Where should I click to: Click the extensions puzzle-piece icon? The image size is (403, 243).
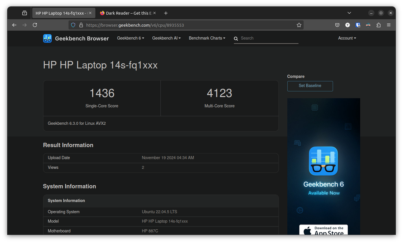pyautogui.click(x=379, y=25)
